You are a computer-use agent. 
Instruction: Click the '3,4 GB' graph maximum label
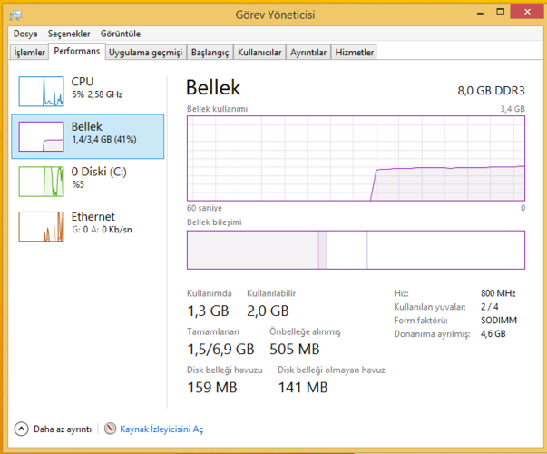coord(513,109)
